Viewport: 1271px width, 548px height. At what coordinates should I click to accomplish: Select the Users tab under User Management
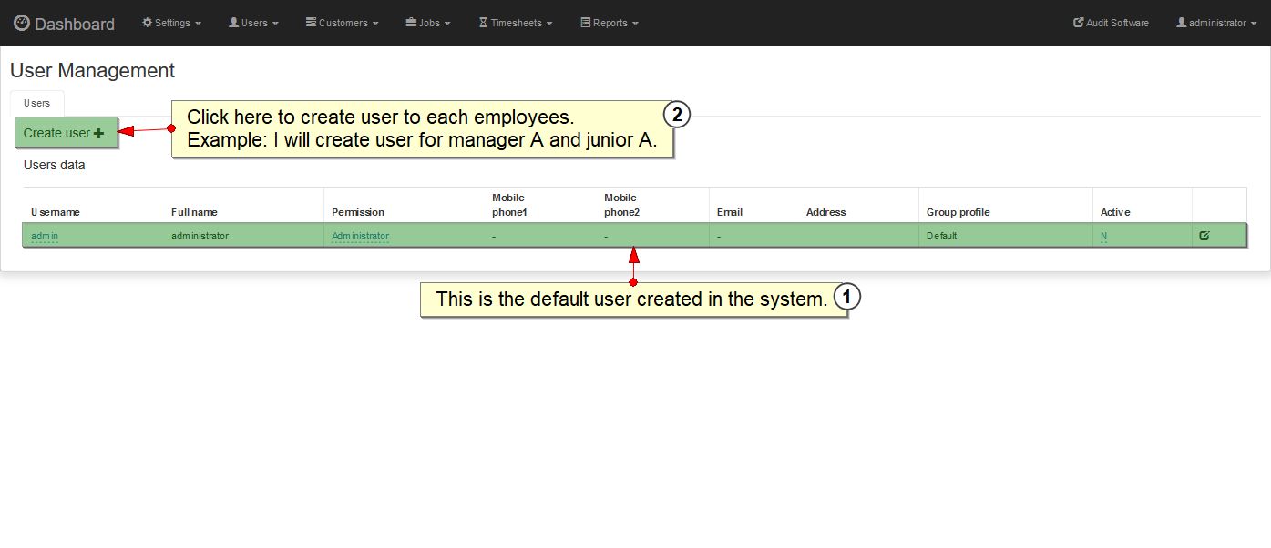(37, 103)
